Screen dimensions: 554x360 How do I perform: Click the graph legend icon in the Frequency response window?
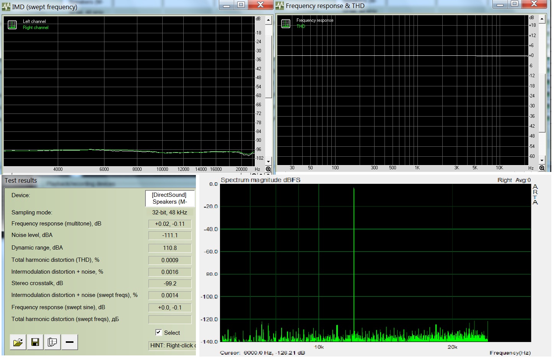(286, 24)
